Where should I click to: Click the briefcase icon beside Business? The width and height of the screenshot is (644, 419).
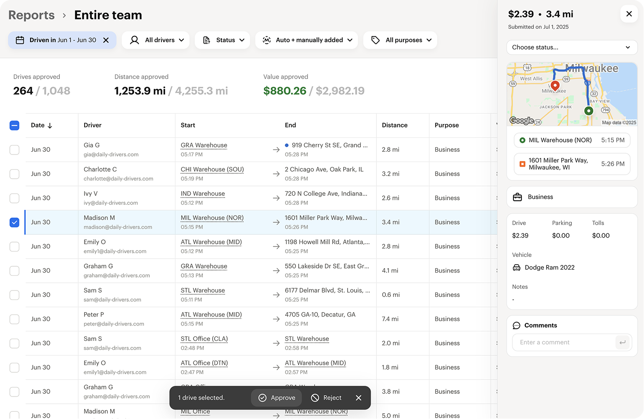coord(518,197)
